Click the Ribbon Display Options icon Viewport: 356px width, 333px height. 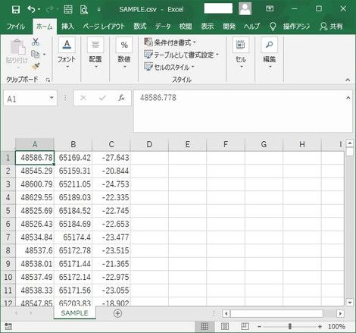click(x=270, y=9)
